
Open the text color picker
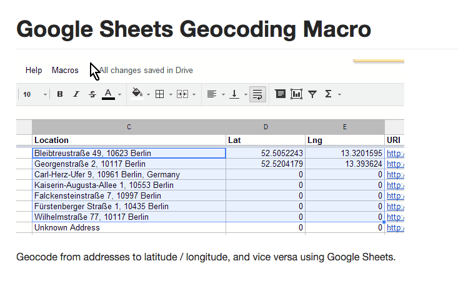(108, 94)
